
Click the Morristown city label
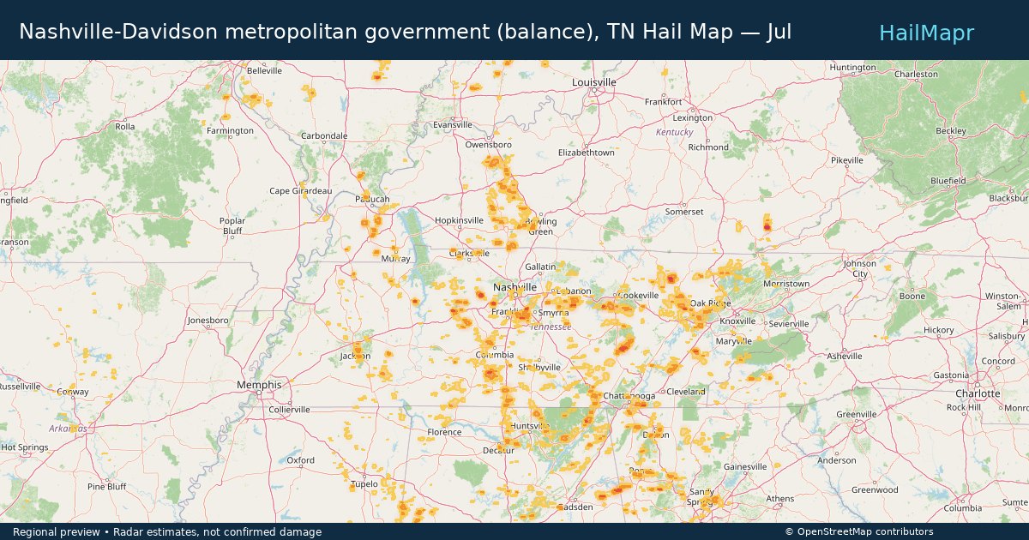coord(786,283)
